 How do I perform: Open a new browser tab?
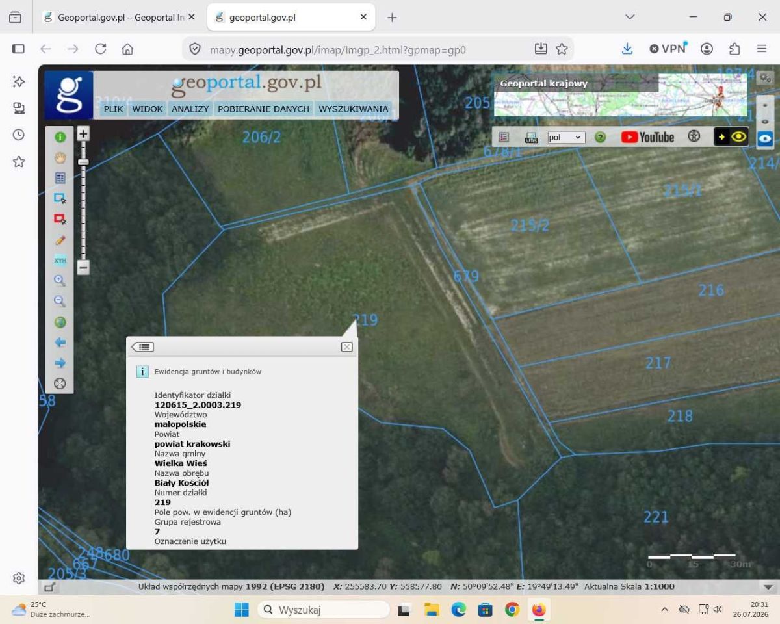pos(392,18)
